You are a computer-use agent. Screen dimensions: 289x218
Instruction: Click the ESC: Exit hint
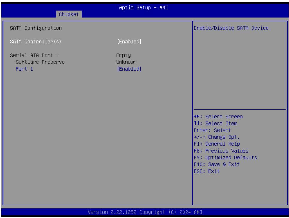tap(207, 171)
